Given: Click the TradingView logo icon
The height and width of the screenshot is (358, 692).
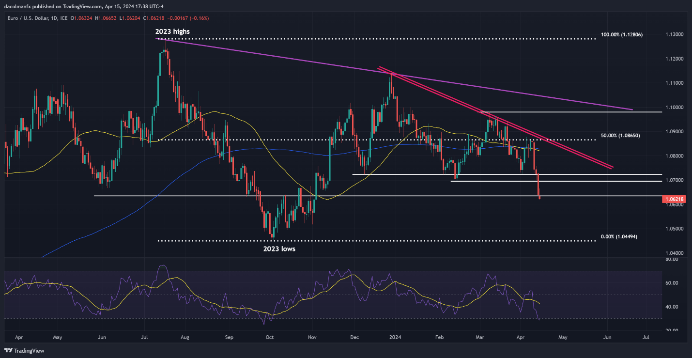Looking at the screenshot, I should (9, 350).
